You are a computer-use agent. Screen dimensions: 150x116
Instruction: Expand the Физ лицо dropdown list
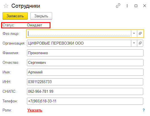pyautogui.click(x=134, y=33)
